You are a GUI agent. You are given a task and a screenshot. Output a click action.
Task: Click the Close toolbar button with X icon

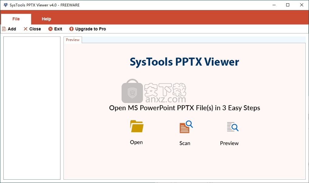click(x=32, y=29)
